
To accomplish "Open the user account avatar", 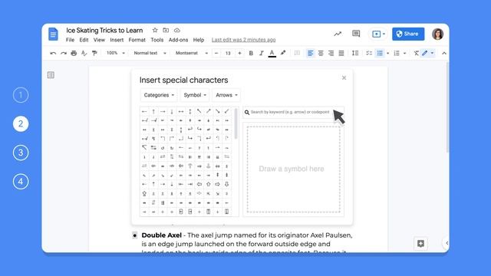I will point(437,34).
